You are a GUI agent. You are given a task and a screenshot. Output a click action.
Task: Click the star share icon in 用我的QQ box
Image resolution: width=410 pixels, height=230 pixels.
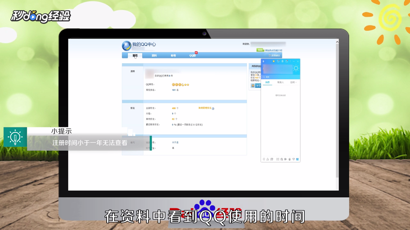(x=253, y=86)
